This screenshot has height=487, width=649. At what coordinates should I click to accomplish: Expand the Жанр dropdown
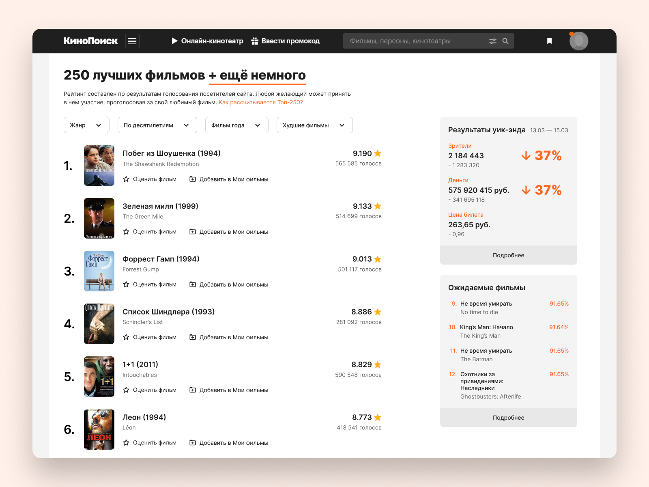pos(86,125)
